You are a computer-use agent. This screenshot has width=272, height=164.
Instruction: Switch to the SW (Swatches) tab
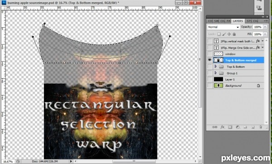point(216,21)
